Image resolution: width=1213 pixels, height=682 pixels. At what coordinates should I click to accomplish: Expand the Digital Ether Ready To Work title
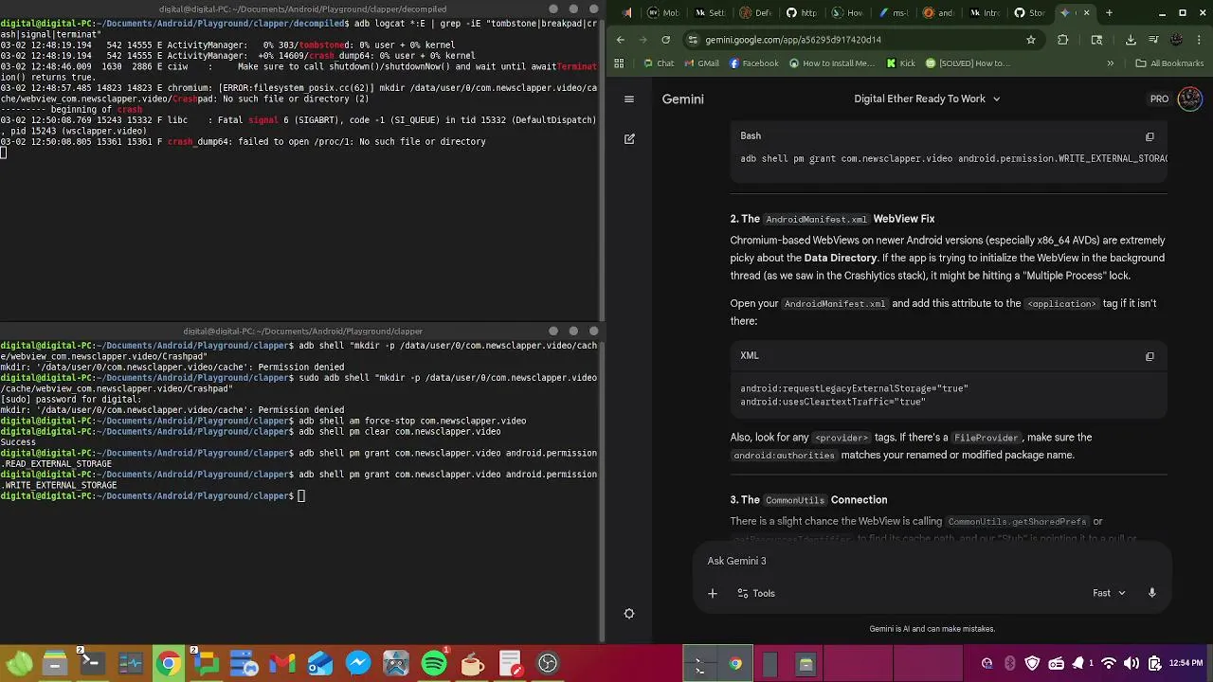[x=927, y=99]
